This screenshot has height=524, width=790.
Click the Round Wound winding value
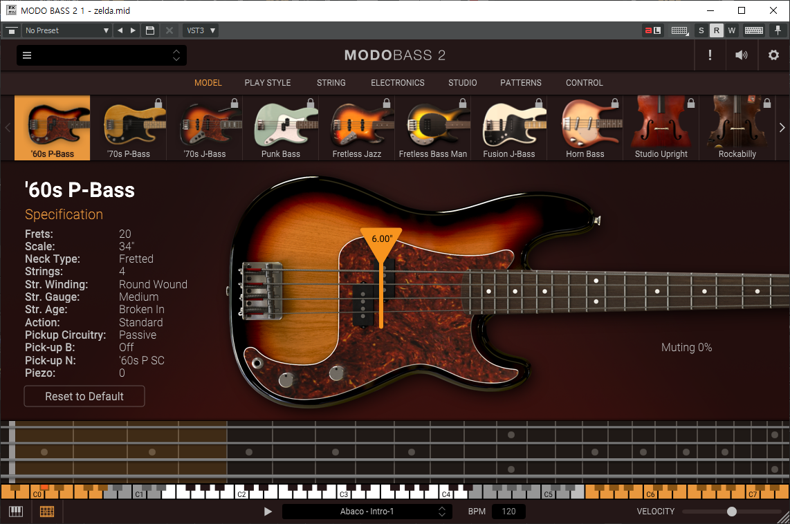153,284
